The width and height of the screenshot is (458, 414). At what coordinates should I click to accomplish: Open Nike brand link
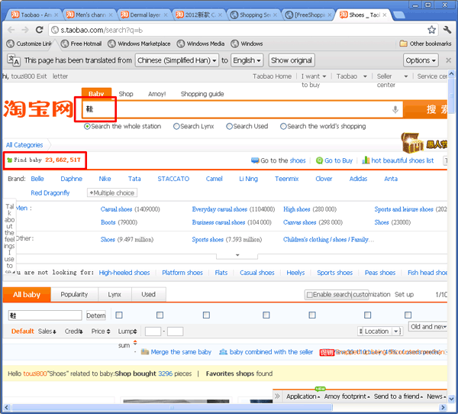pos(105,179)
